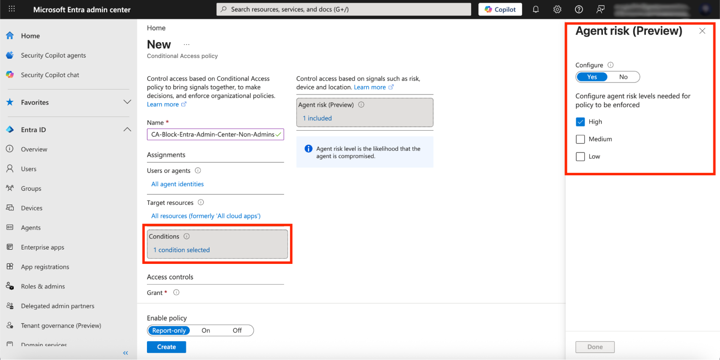Click 1 condition selected link

point(182,250)
